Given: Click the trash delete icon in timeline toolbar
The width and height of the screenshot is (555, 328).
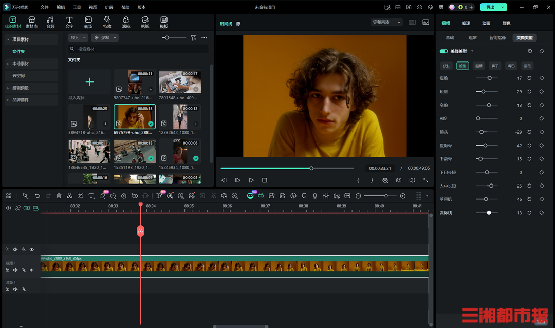Looking at the screenshot, I should click(x=59, y=196).
